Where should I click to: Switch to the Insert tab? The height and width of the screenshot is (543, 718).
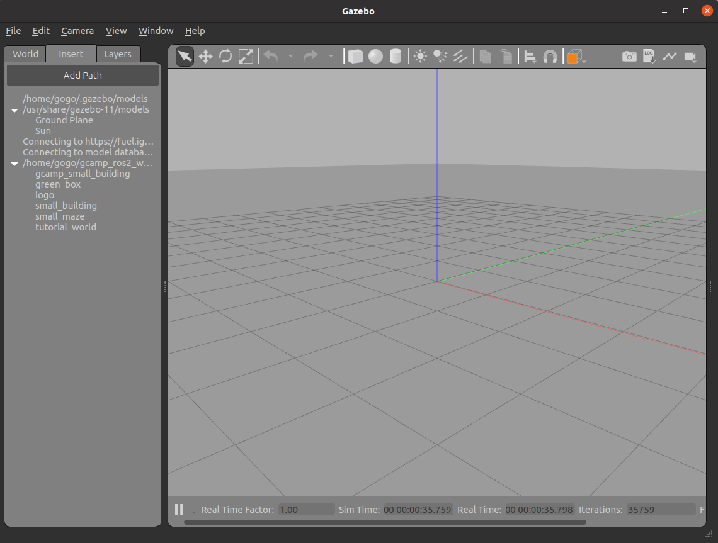click(71, 54)
